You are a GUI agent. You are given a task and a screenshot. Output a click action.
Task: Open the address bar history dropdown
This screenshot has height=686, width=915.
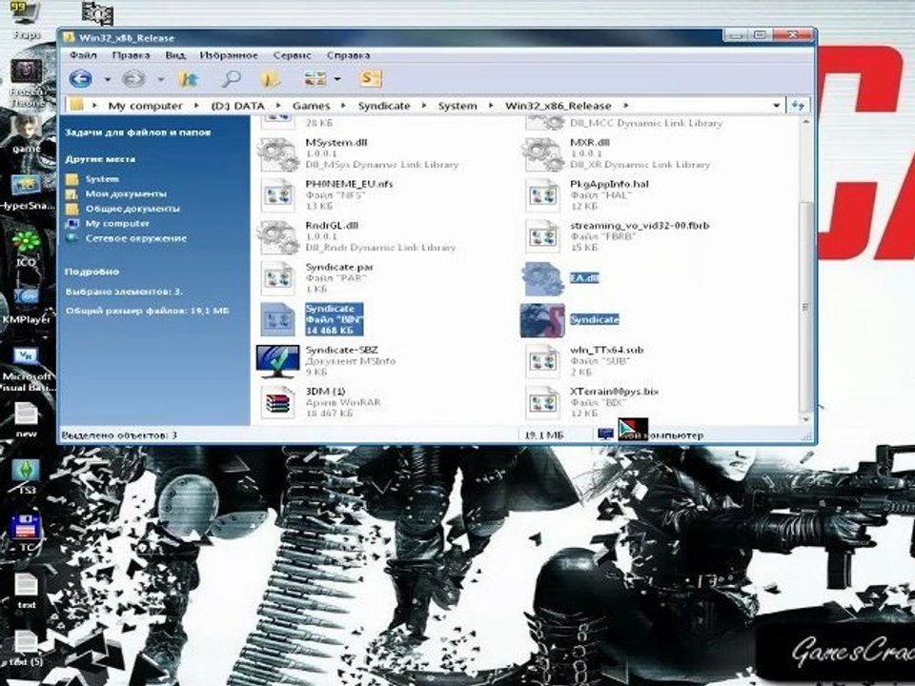[776, 106]
